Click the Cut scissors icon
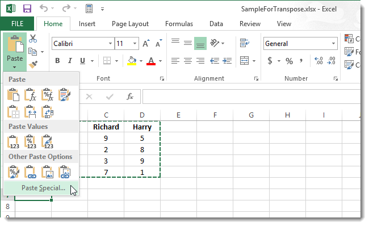The image size is (369, 226). [33, 39]
